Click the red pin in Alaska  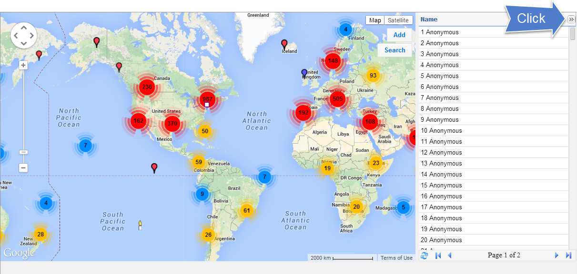(x=97, y=42)
